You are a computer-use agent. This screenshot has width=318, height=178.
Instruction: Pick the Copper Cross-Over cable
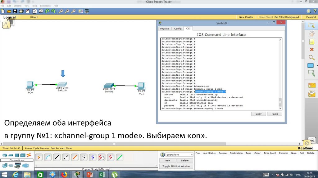pyautogui.click(x=66, y=157)
